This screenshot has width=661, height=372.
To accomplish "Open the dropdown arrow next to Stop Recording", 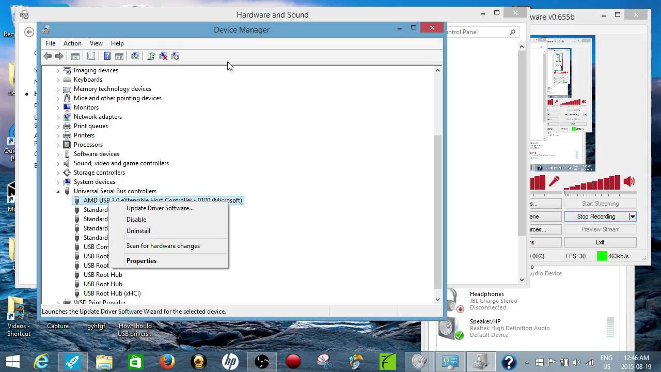I will click(632, 216).
